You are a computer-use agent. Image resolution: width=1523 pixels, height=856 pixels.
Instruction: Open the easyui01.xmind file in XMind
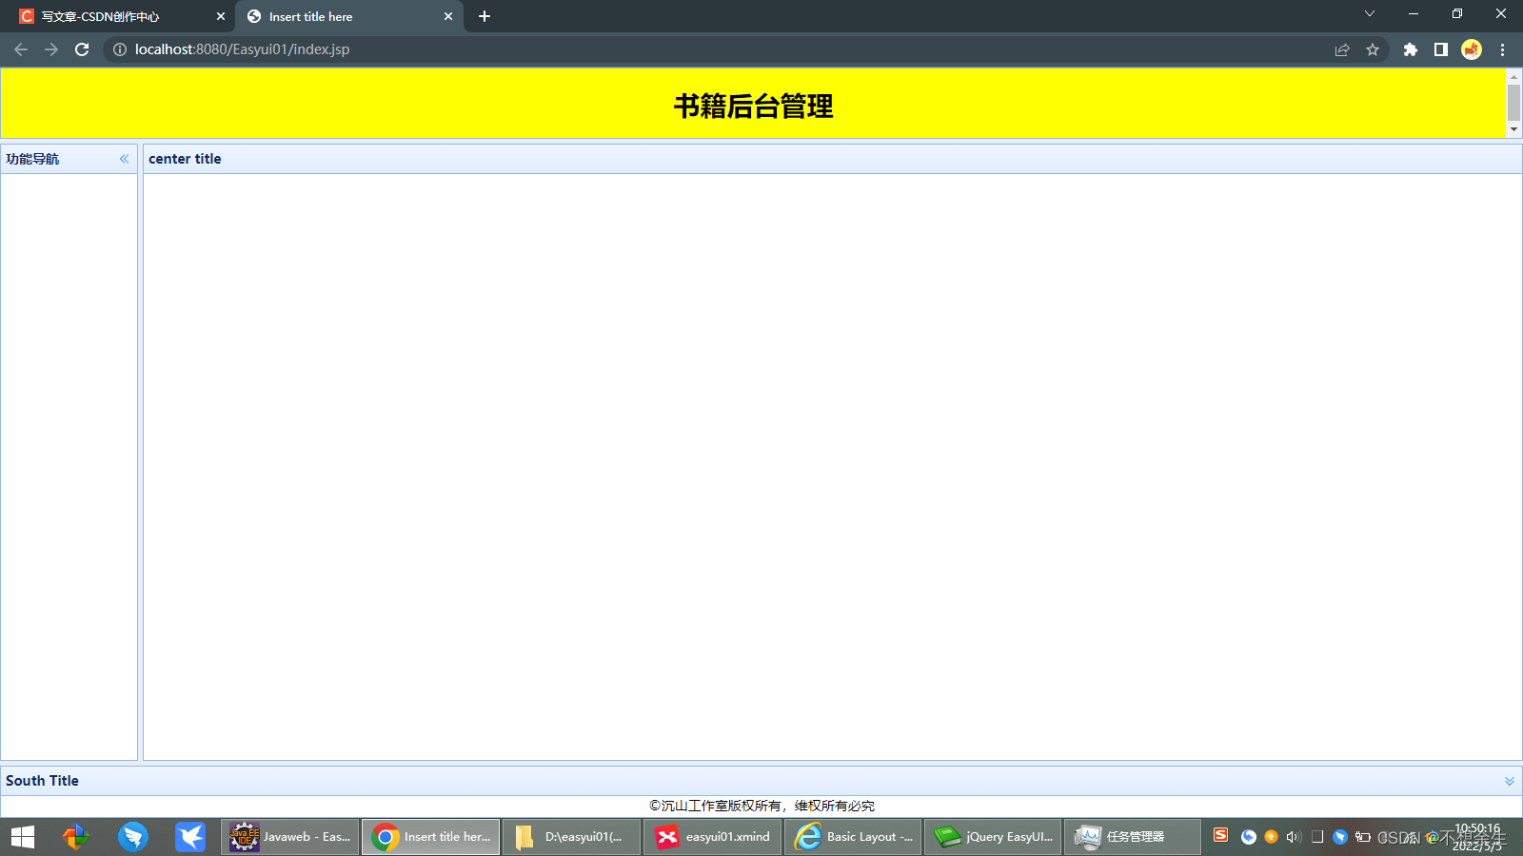pyautogui.click(x=712, y=837)
